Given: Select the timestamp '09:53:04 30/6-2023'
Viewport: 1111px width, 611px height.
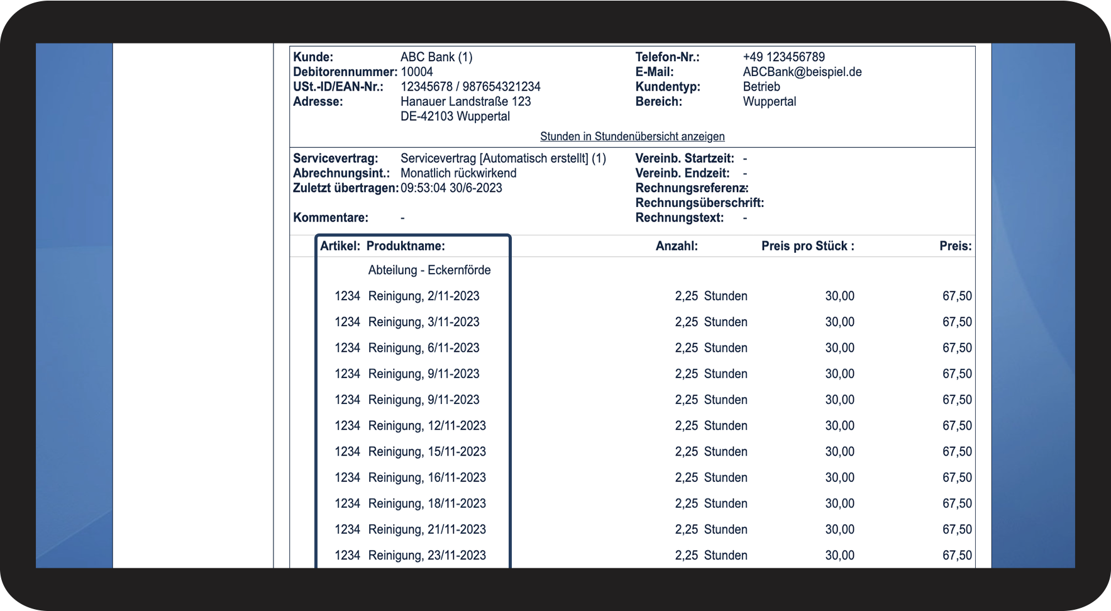Looking at the screenshot, I should [451, 188].
